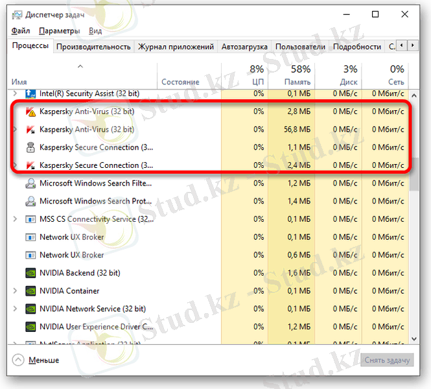
Task: Expand Kaspersky Secure Connection 2,4 МБ process
Action: point(15,165)
